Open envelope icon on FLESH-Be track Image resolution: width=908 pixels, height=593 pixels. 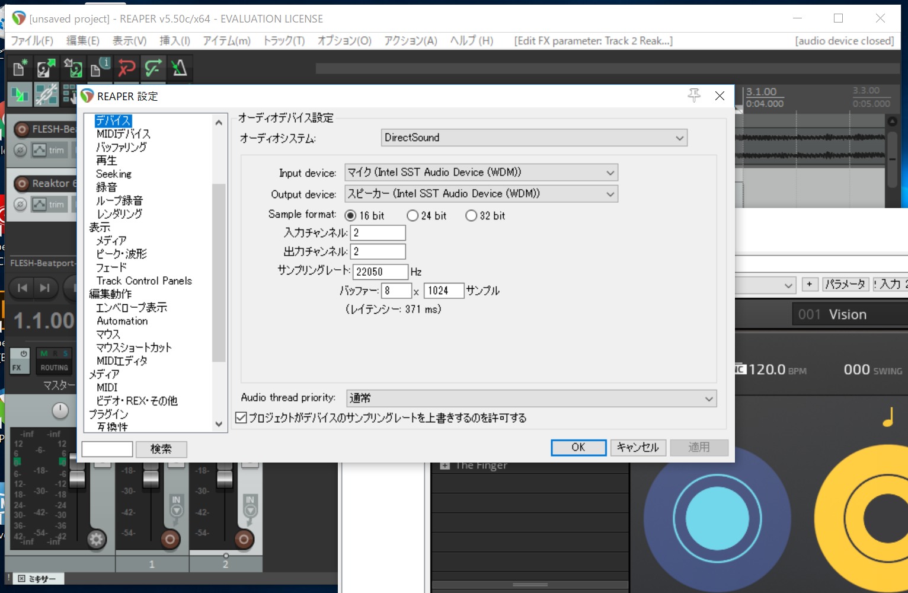[39, 150]
